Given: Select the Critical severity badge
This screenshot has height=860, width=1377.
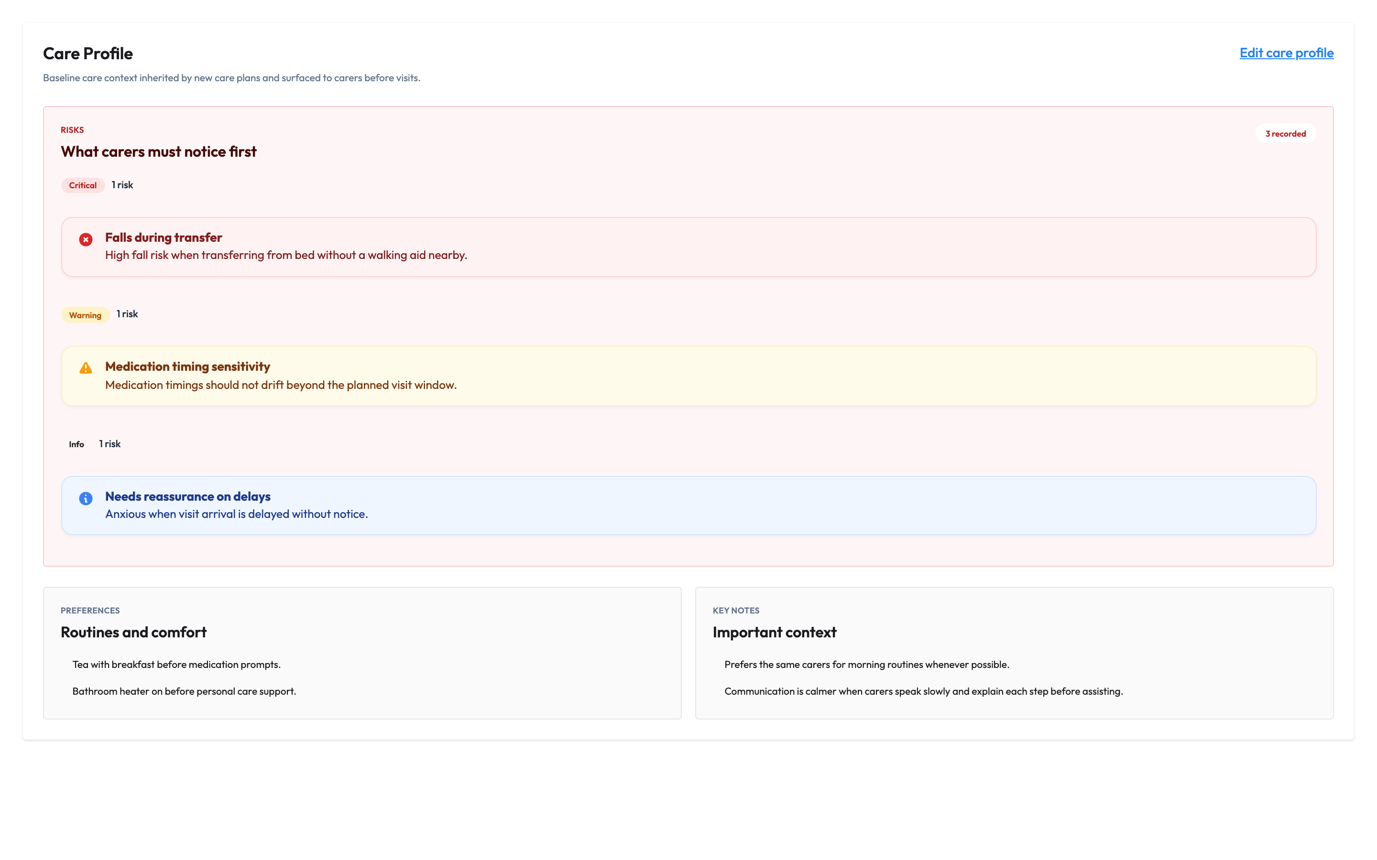Looking at the screenshot, I should click(x=83, y=185).
